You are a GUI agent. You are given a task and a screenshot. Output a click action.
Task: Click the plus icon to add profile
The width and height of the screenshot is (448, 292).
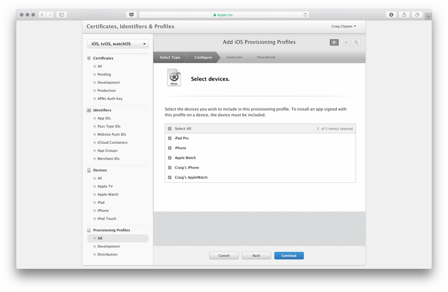(334, 42)
